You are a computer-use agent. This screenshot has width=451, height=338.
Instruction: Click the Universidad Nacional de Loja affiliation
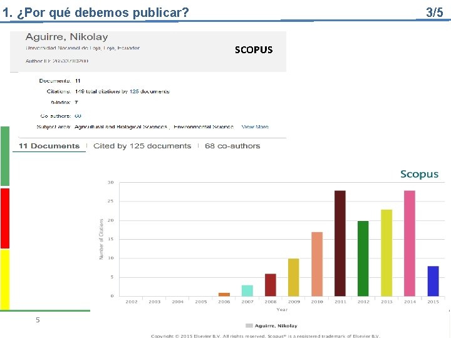[83, 48]
